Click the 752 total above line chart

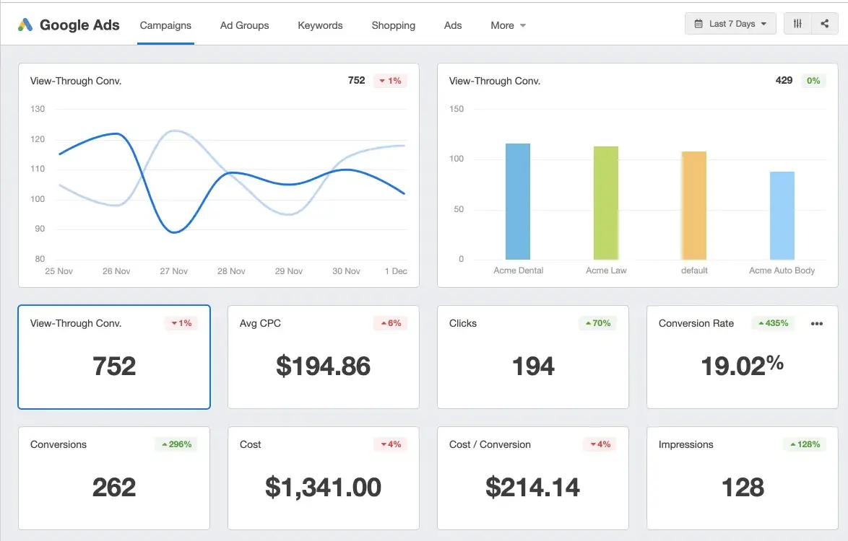coord(356,81)
